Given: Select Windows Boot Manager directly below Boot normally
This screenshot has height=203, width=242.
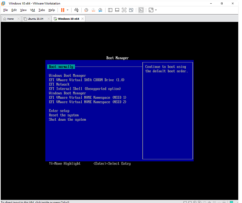Looking at the screenshot, I should coord(67,76).
